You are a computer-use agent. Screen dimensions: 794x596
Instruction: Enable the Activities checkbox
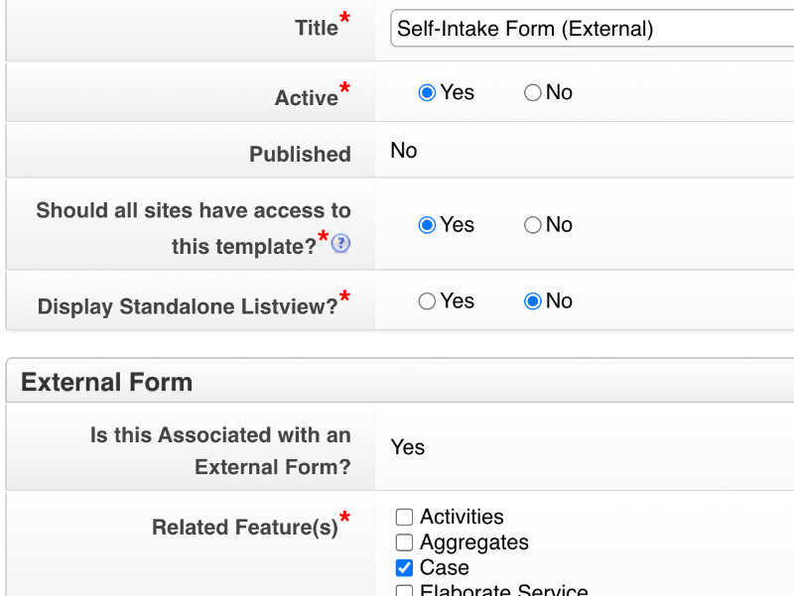[x=404, y=516]
